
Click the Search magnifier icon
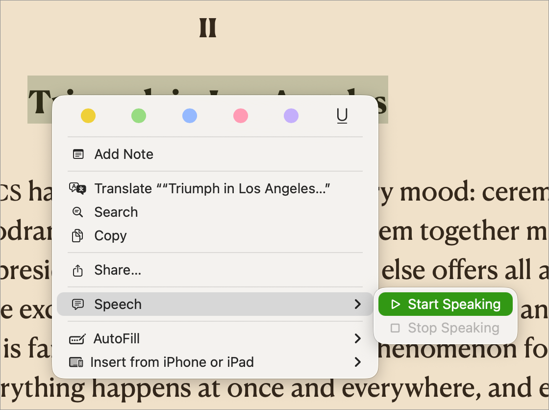point(78,212)
